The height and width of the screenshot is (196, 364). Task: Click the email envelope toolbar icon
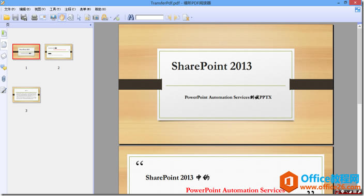pos(43,18)
